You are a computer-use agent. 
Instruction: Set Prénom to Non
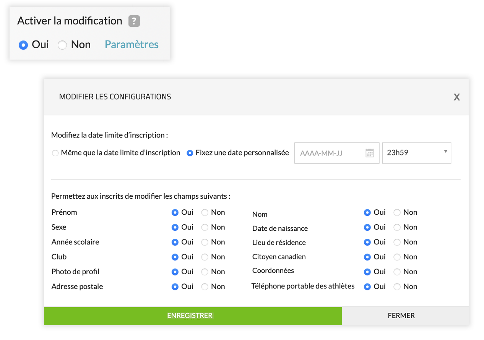click(205, 212)
